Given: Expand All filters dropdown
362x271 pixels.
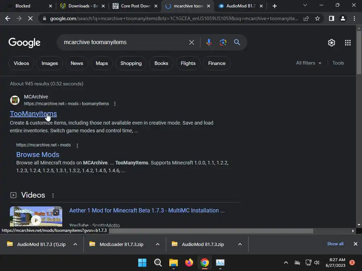Looking at the screenshot, I should click(308, 63).
